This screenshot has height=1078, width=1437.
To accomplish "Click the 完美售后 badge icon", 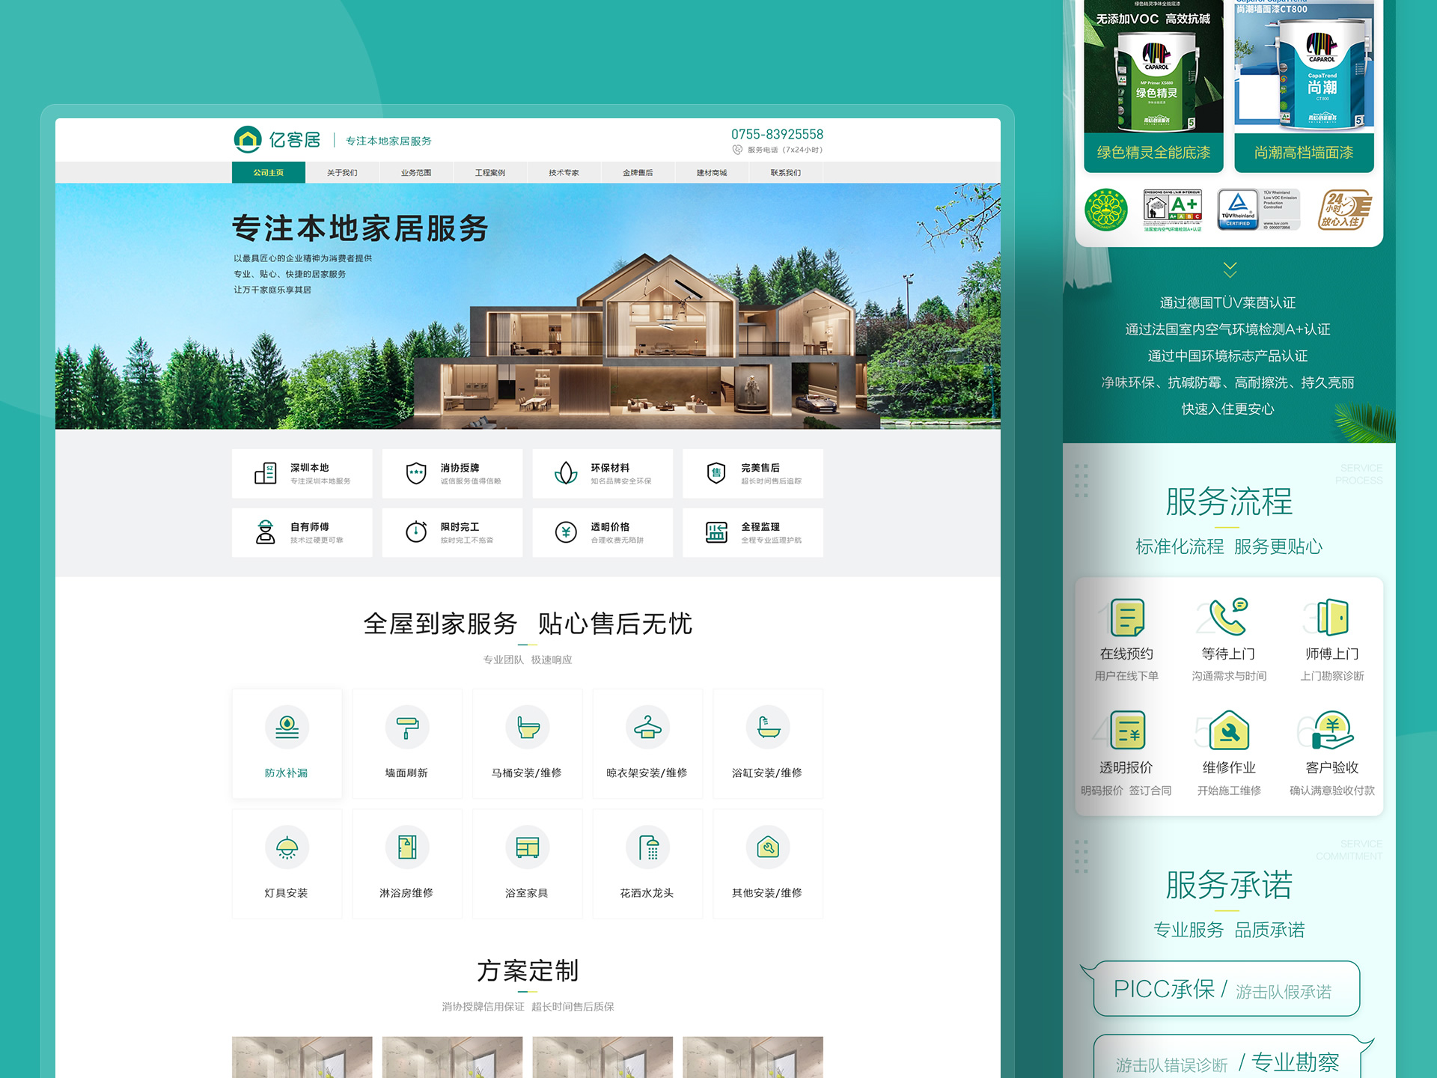I will point(716,473).
